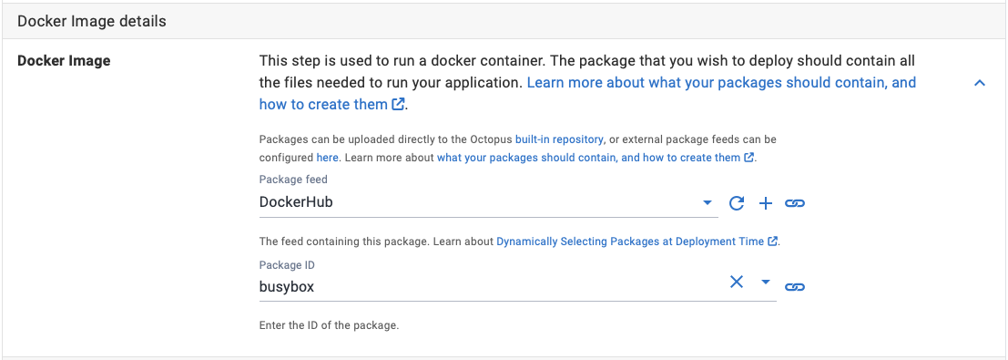This screenshot has height=360, width=1008.
Task: Open the built-in repository link
Action: (x=559, y=139)
